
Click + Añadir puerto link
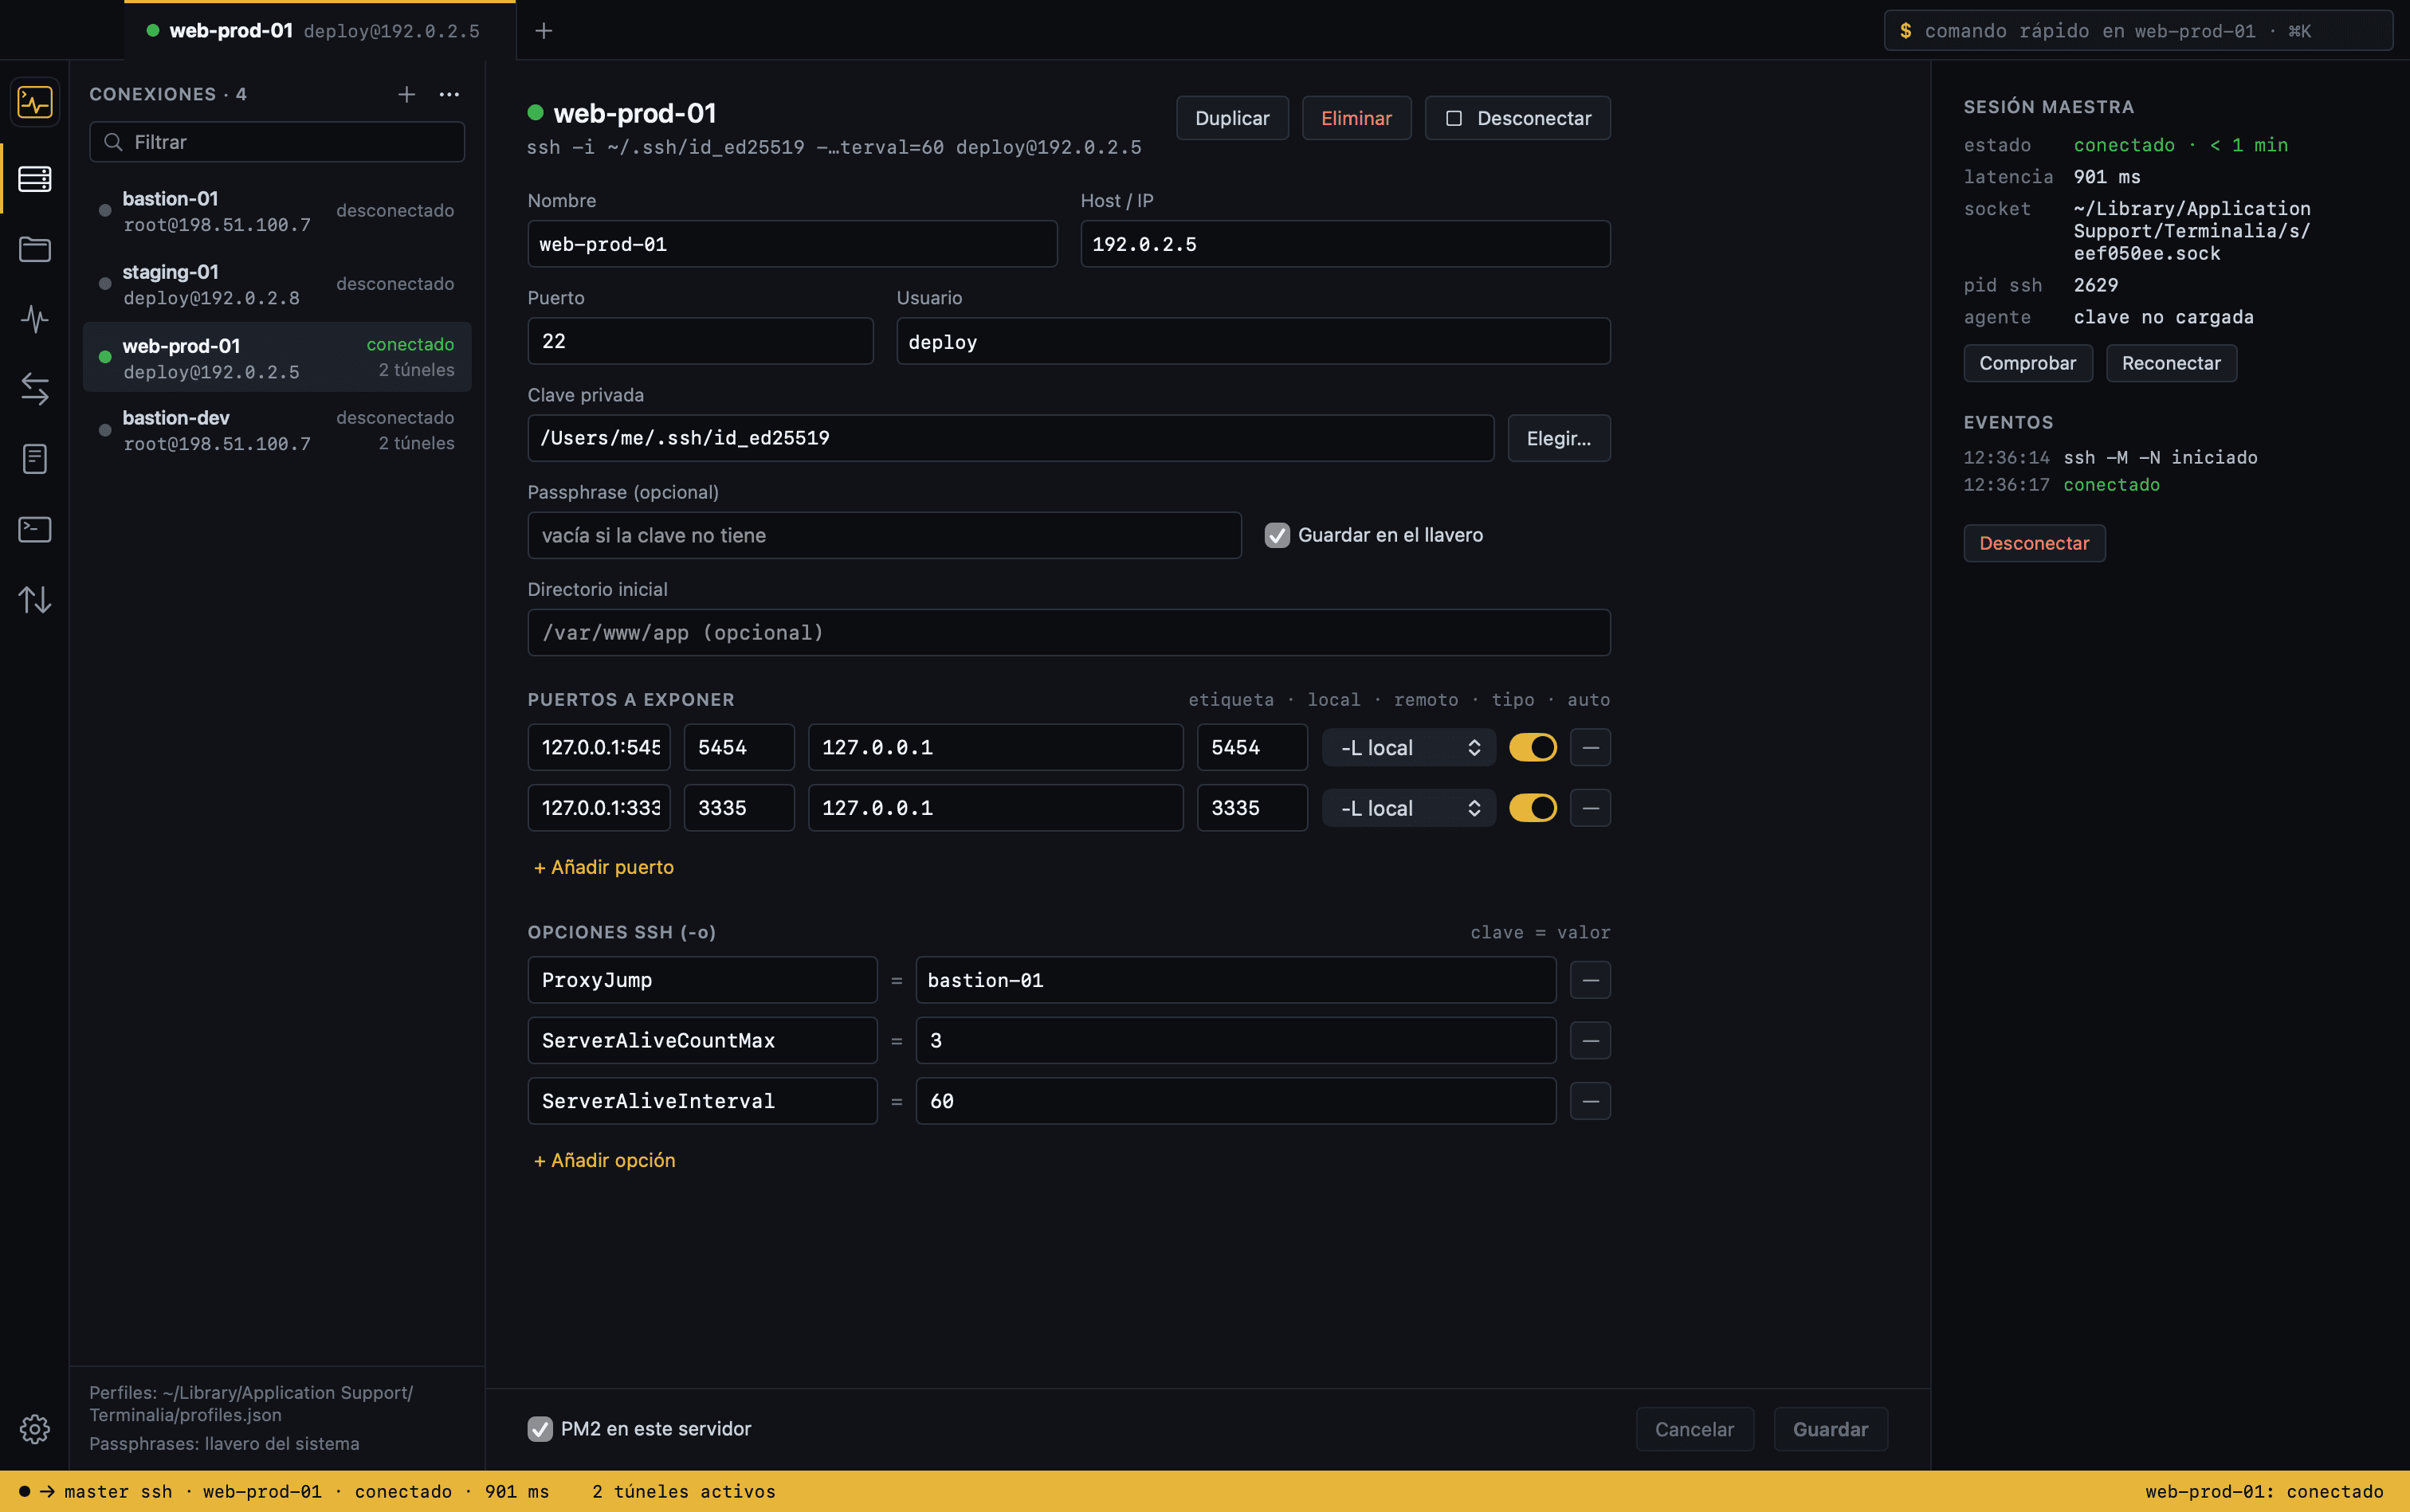tap(603, 867)
